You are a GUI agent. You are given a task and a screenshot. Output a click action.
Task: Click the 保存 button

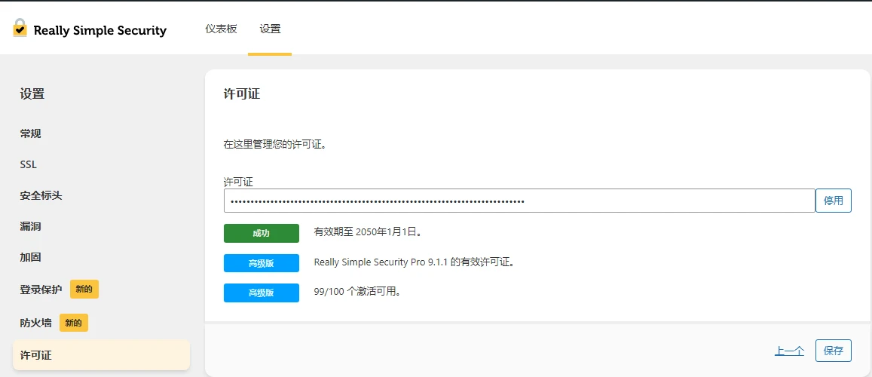click(x=833, y=351)
